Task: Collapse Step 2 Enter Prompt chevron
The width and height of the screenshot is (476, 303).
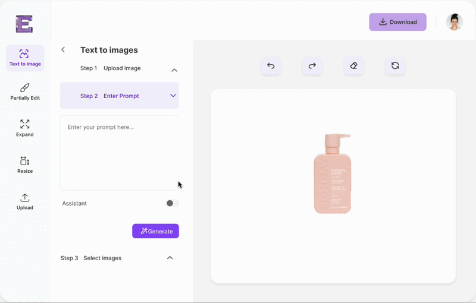Action: click(173, 96)
